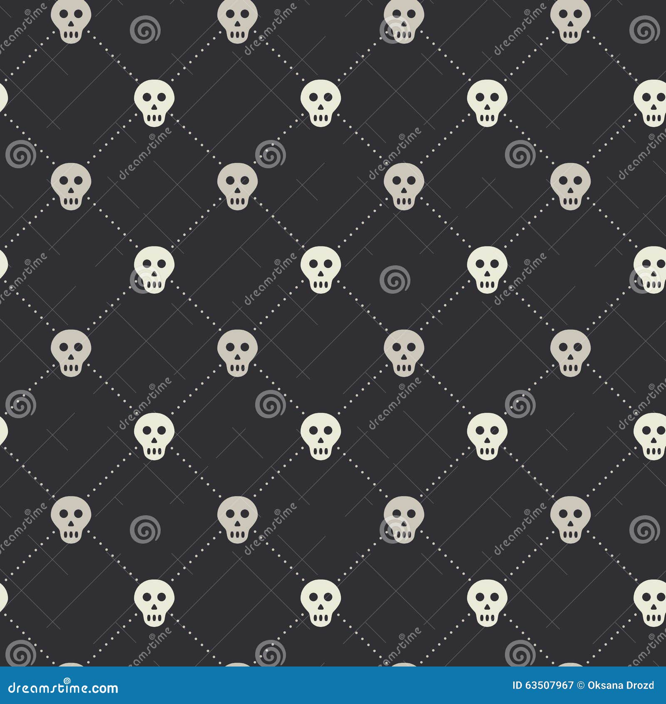The image size is (666, 704).
Task: Select the skull at the center of the pattern
Action: point(404,352)
